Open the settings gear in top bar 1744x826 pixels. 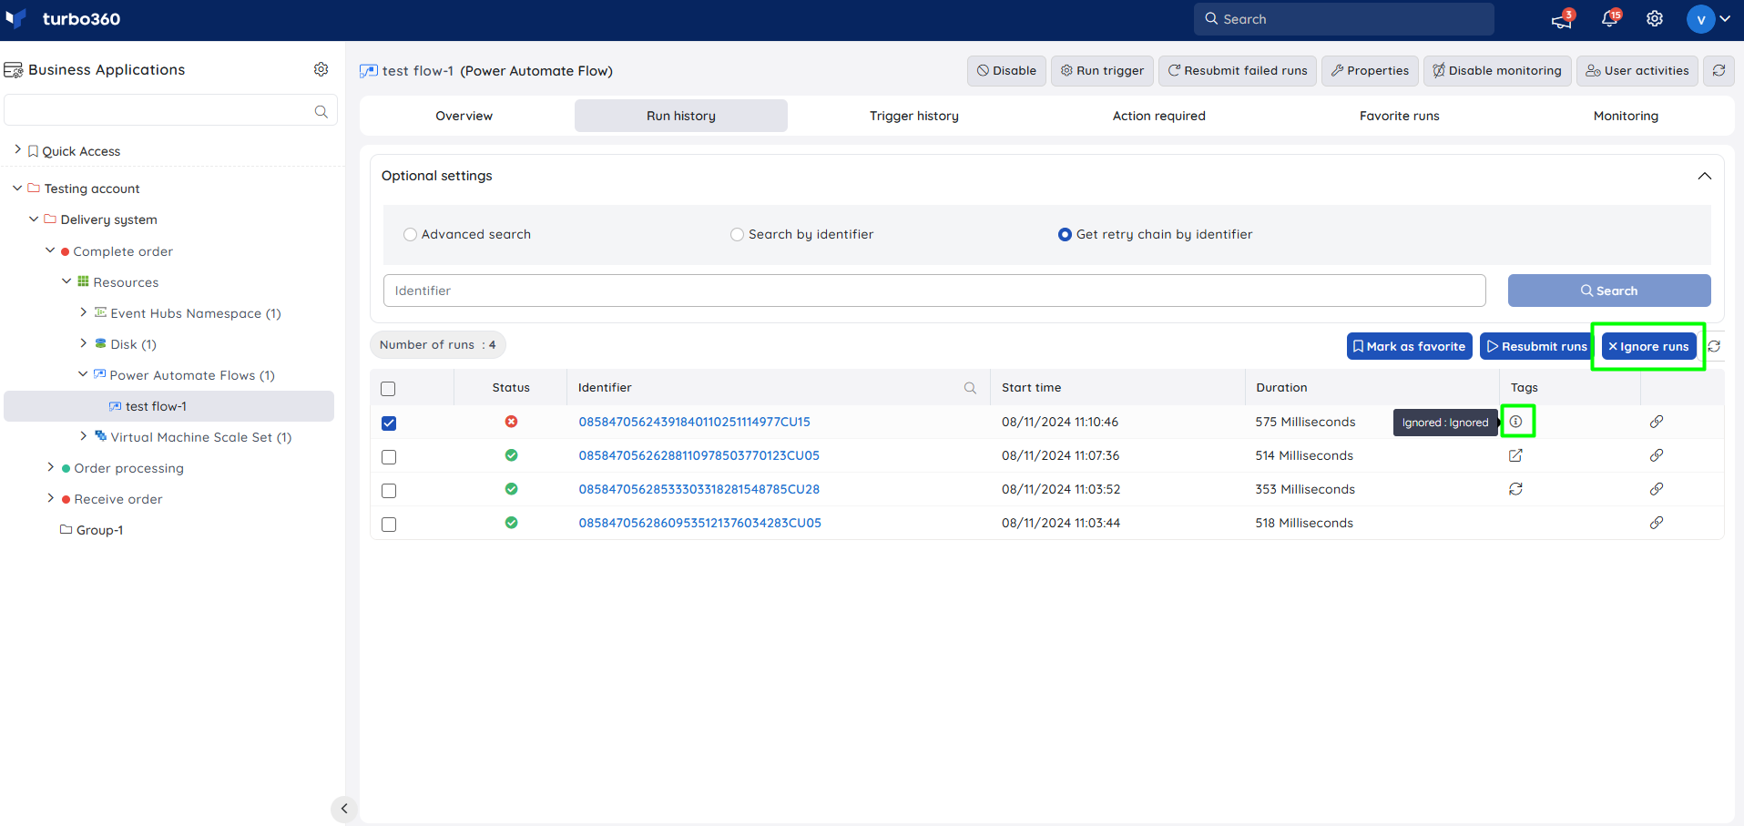click(1655, 18)
